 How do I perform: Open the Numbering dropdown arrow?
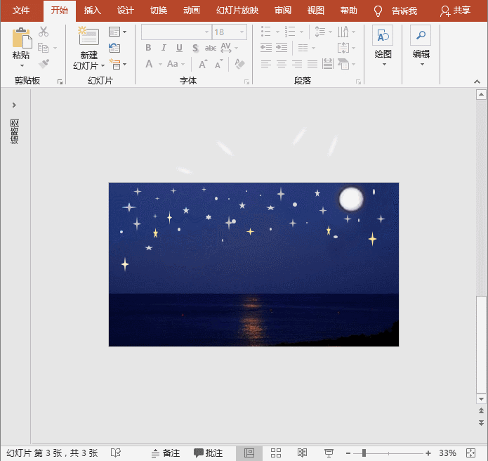pos(301,32)
